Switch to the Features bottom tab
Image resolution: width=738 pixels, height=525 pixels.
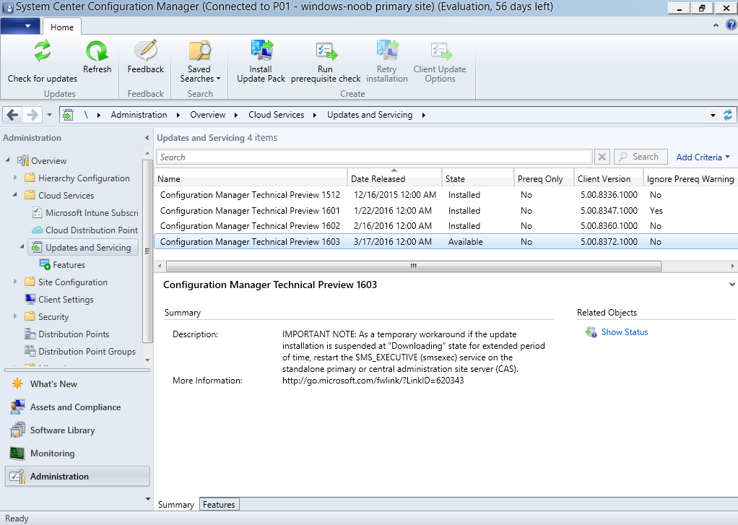219,504
